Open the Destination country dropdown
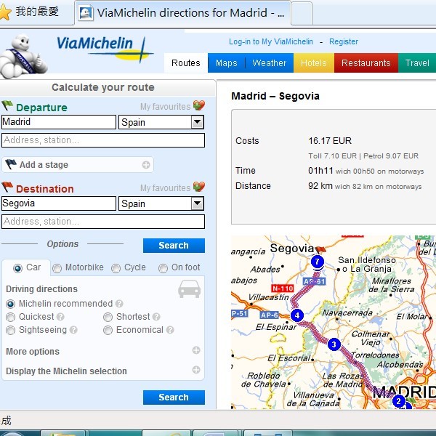This screenshot has width=436, height=436. [161, 203]
